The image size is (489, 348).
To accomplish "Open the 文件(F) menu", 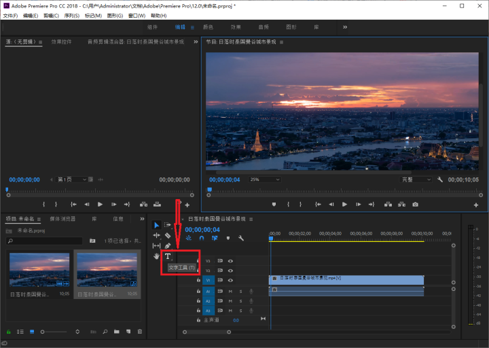I will [x=10, y=16].
